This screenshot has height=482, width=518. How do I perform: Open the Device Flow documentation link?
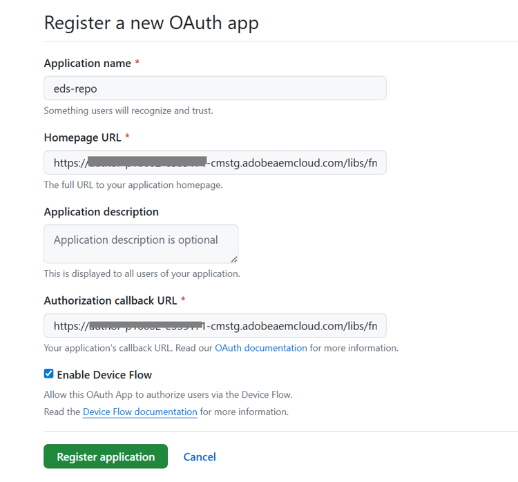[140, 412]
